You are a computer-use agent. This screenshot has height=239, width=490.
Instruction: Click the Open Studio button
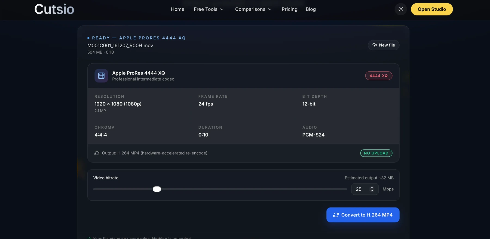tap(432, 9)
